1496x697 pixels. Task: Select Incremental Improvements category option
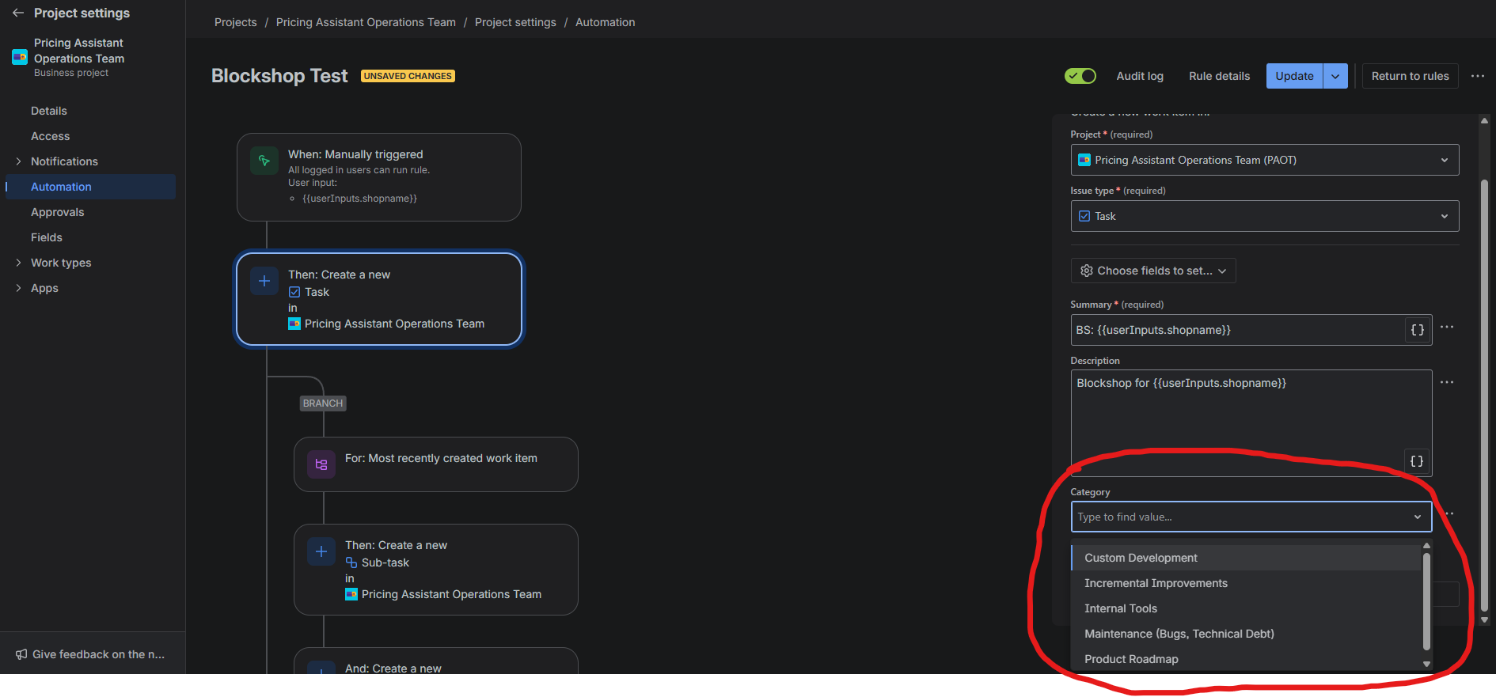tap(1247, 583)
